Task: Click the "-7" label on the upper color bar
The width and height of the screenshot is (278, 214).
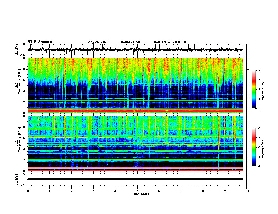Action: pyautogui.click(x=259, y=108)
